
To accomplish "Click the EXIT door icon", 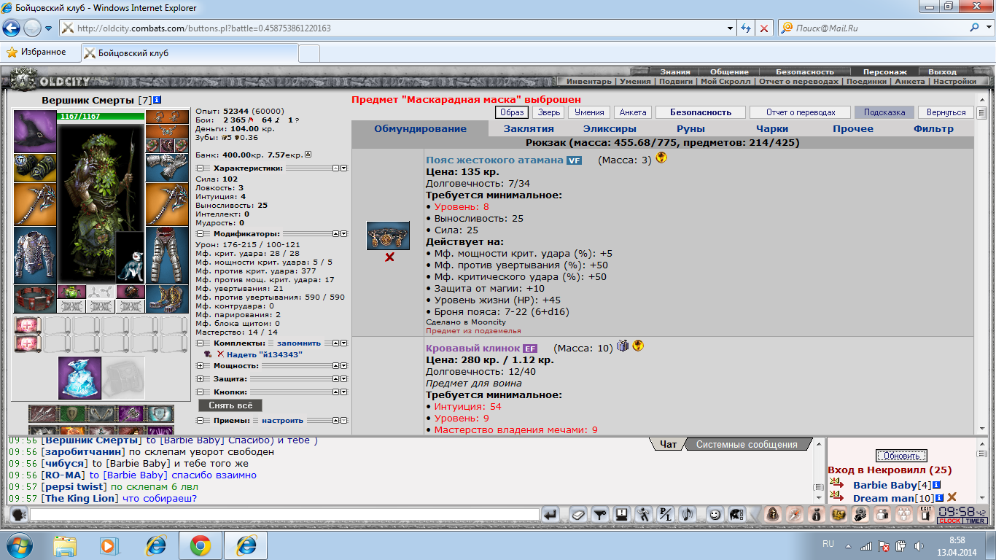I will [926, 515].
